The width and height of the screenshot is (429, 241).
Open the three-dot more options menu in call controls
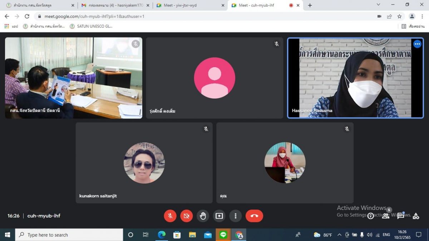click(x=235, y=216)
